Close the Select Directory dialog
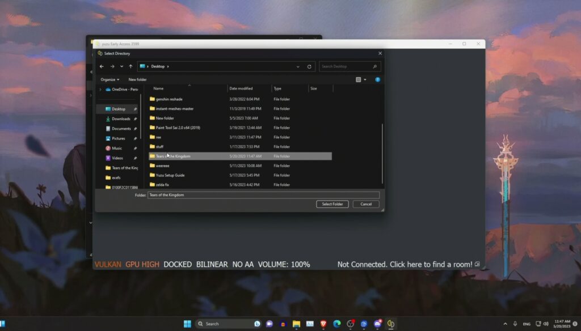This screenshot has width=581, height=331. [380, 53]
